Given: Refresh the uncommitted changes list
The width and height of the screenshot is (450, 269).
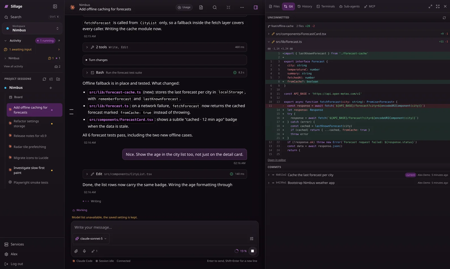Looking at the screenshot, I should (x=444, y=18).
